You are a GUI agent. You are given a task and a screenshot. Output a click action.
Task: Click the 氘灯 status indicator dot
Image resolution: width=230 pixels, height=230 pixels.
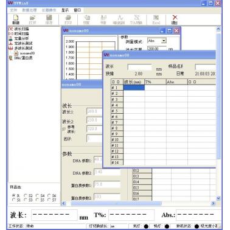[x=146, y=226]
